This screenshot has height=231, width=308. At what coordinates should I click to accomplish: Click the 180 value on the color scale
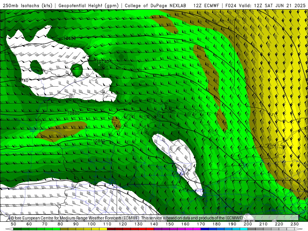click(x=216, y=224)
